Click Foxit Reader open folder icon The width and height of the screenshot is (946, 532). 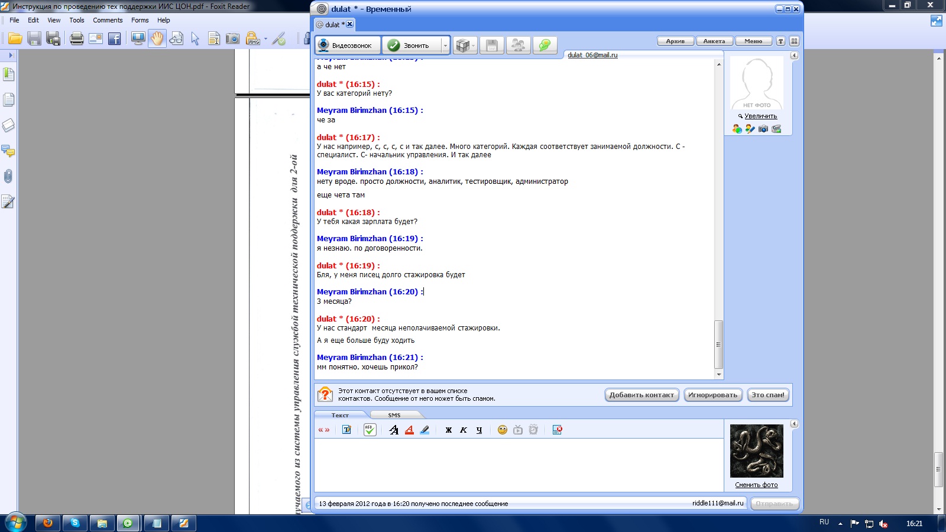[15, 39]
